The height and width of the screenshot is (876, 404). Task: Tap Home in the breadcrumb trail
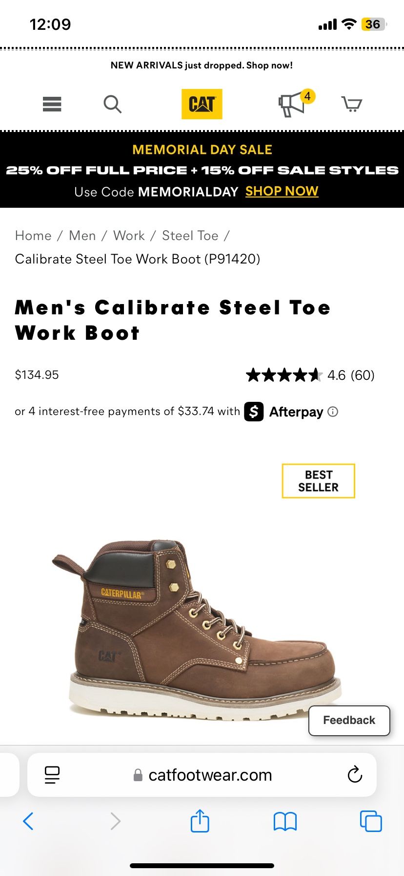(33, 235)
